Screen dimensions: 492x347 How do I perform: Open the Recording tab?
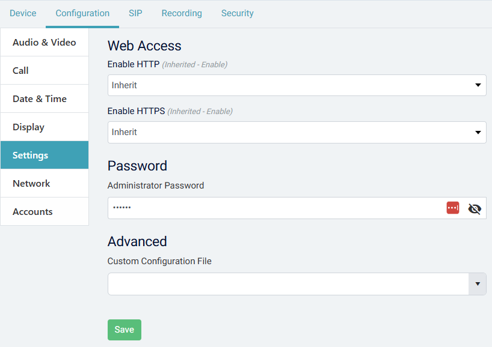click(181, 13)
